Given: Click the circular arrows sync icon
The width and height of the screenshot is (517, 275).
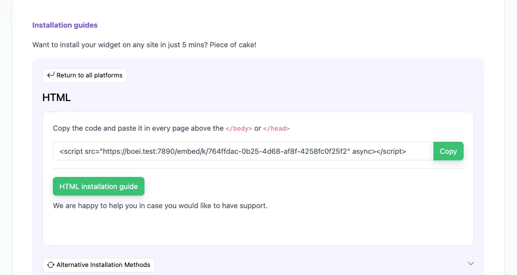Looking at the screenshot, I should click(x=50, y=265).
